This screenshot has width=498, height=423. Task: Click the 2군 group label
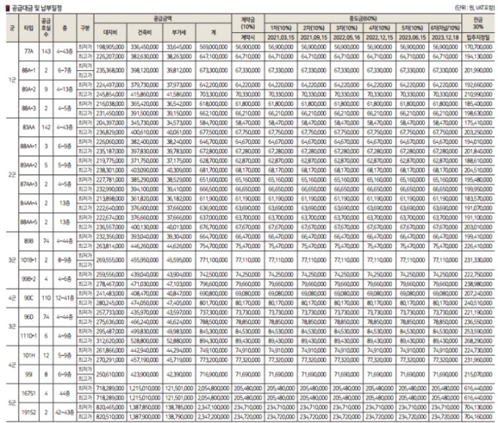12,175
